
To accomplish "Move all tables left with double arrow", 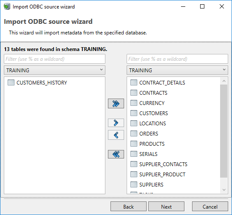I will click(x=116, y=154).
